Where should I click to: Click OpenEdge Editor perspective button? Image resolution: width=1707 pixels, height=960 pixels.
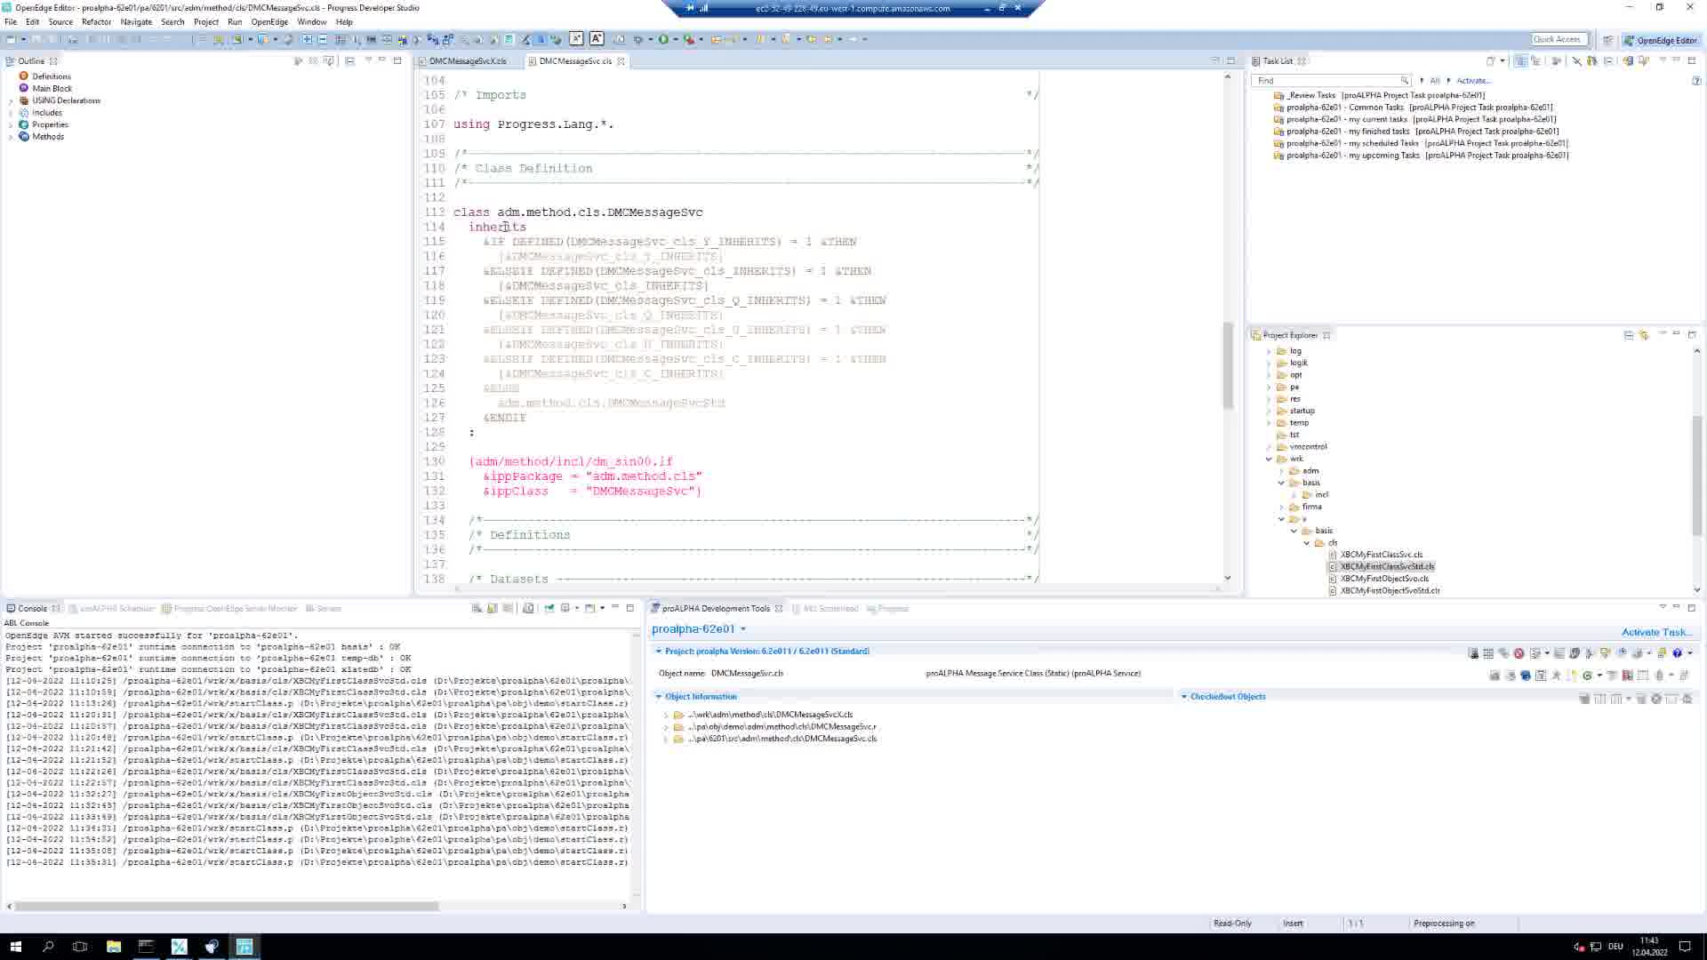click(x=1661, y=40)
